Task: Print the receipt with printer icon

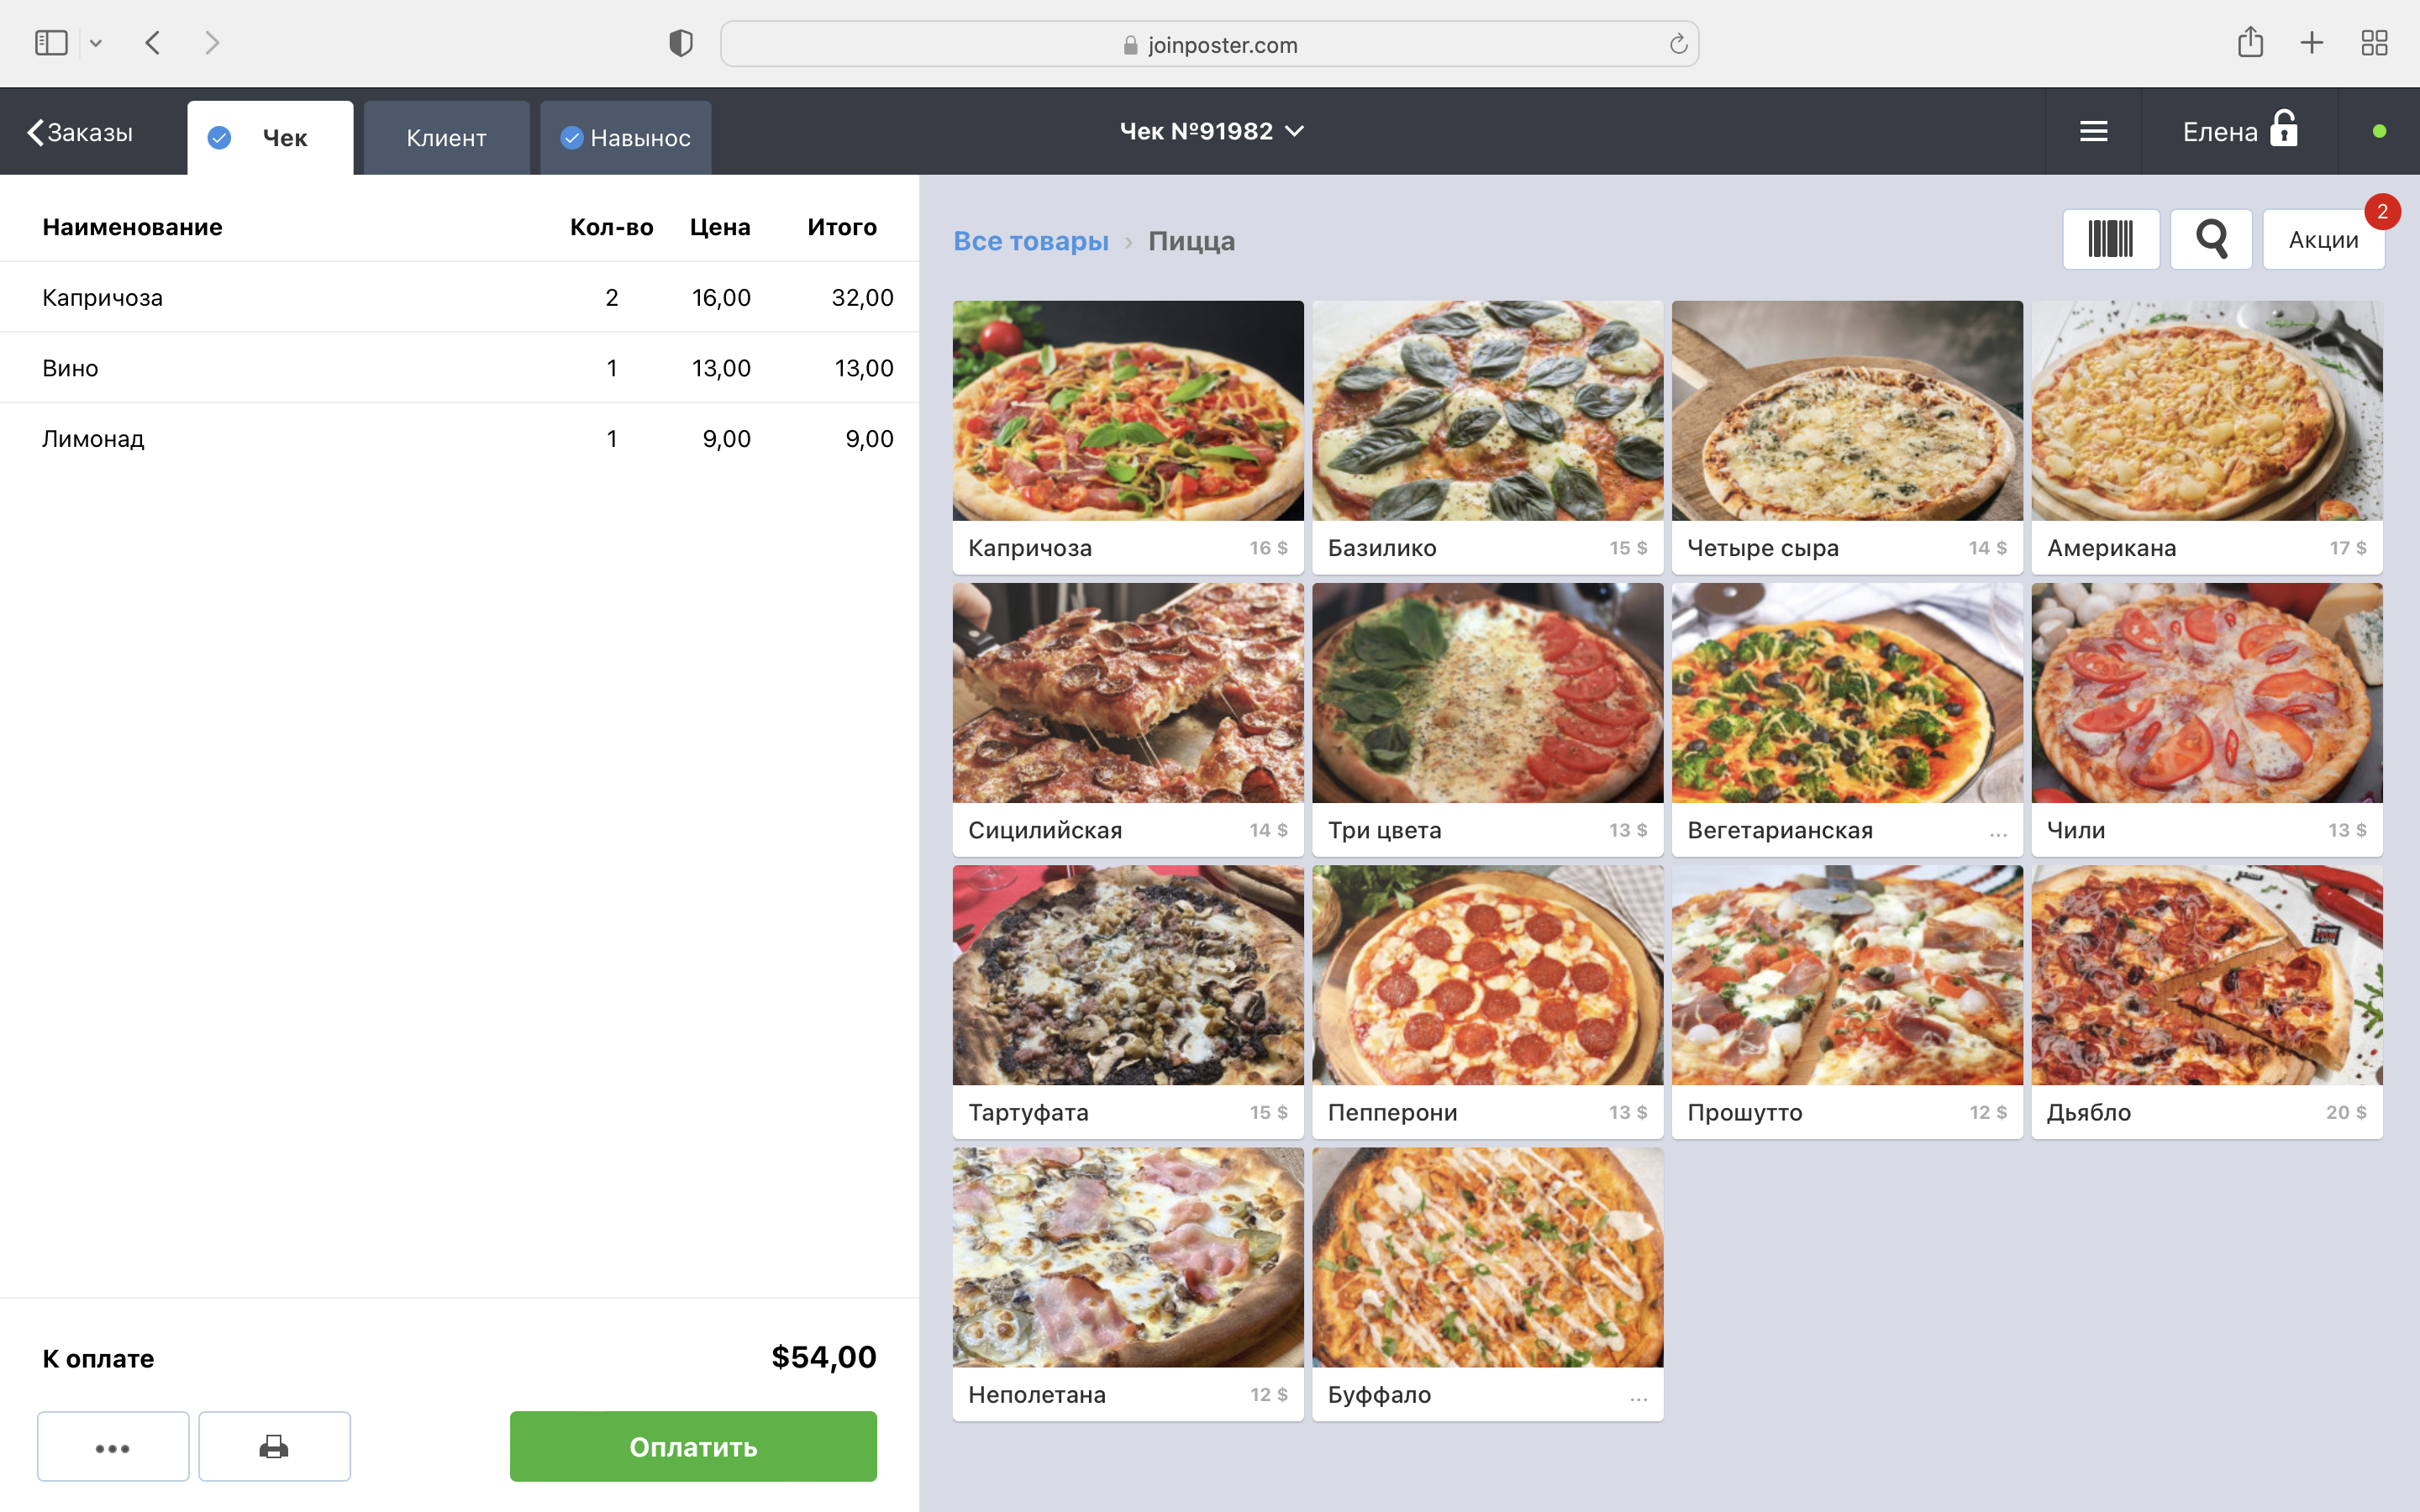Action: click(x=274, y=1446)
